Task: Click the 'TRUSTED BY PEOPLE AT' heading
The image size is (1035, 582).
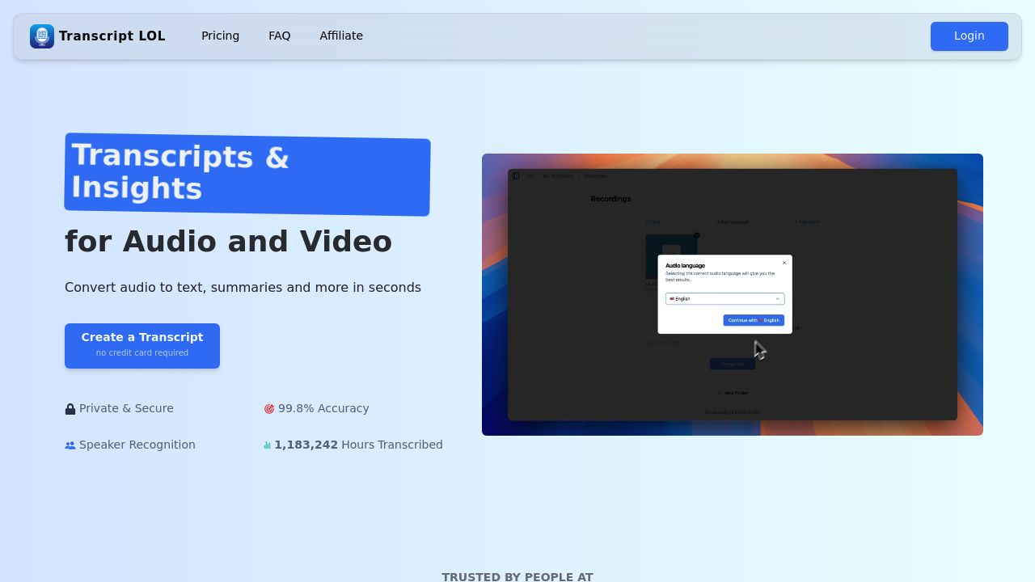Action: (517, 577)
